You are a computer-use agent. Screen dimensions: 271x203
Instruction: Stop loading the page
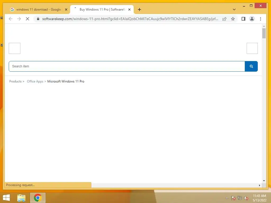point(28,19)
